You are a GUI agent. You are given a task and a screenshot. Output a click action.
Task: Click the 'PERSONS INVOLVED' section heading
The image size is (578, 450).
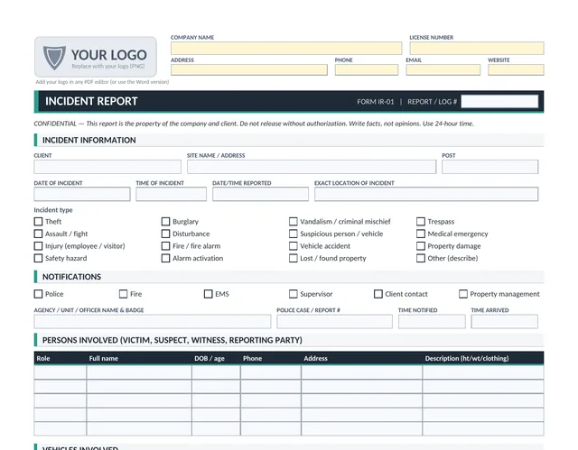[172, 340]
